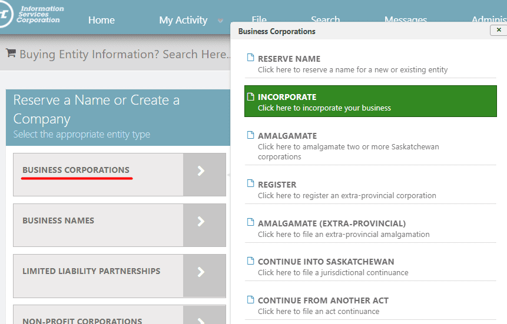Viewport: 507px width, 324px height.
Task: Click 'Click here to file an act continuance'
Action: click(x=319, y=312)
